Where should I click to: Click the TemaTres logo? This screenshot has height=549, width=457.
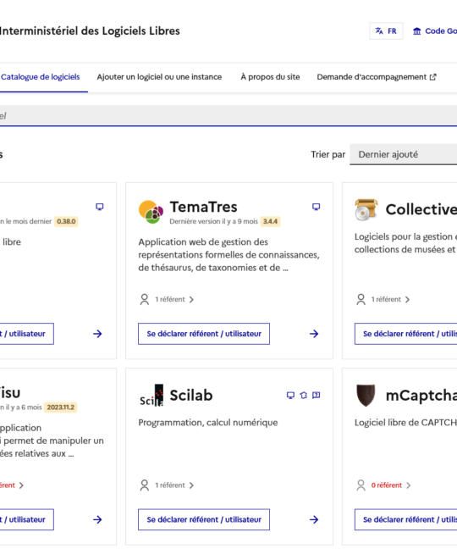click(151, 212)
